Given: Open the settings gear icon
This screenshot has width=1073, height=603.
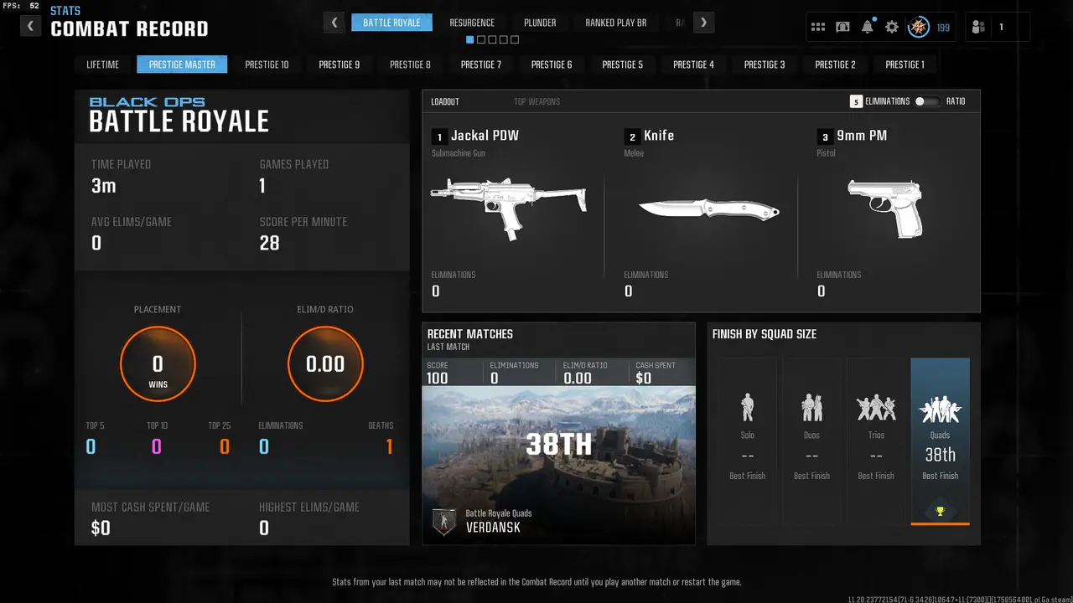Looking at the screenshot, I should coord(892,27).
